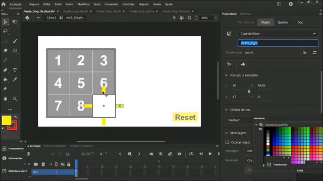Open the Janela menu
Screen dimensions: 323x181
157,4
